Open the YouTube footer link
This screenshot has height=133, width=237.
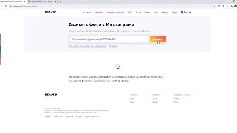click(69, 116)
